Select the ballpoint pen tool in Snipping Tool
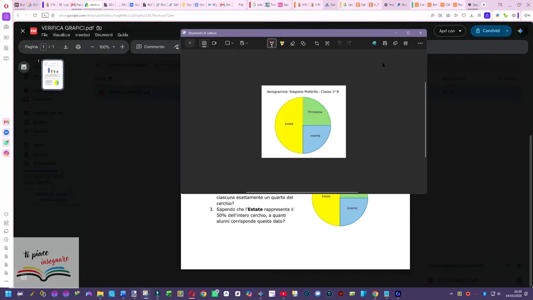The width and height of the screenshot is (533, 300). 271,43
